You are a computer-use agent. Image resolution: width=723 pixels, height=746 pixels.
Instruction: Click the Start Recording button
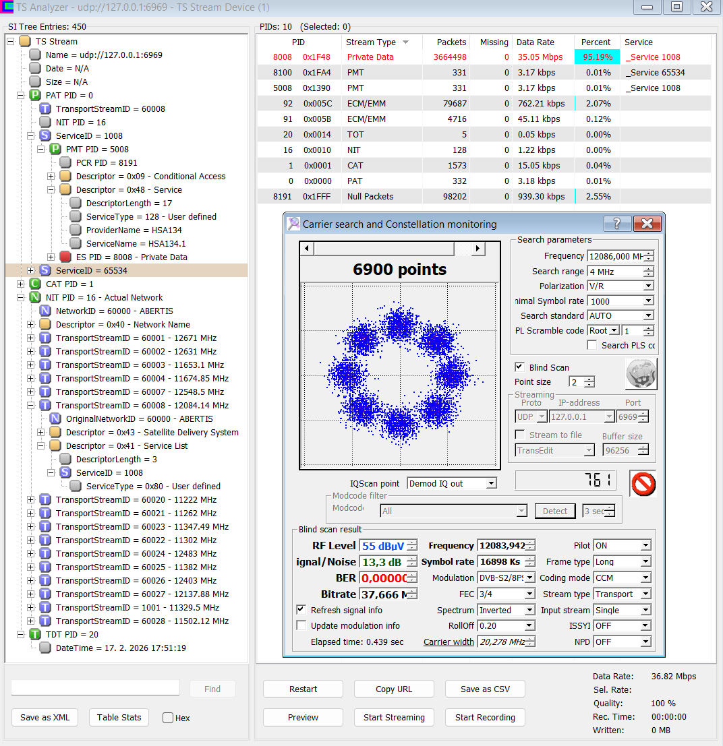[485, 718]
